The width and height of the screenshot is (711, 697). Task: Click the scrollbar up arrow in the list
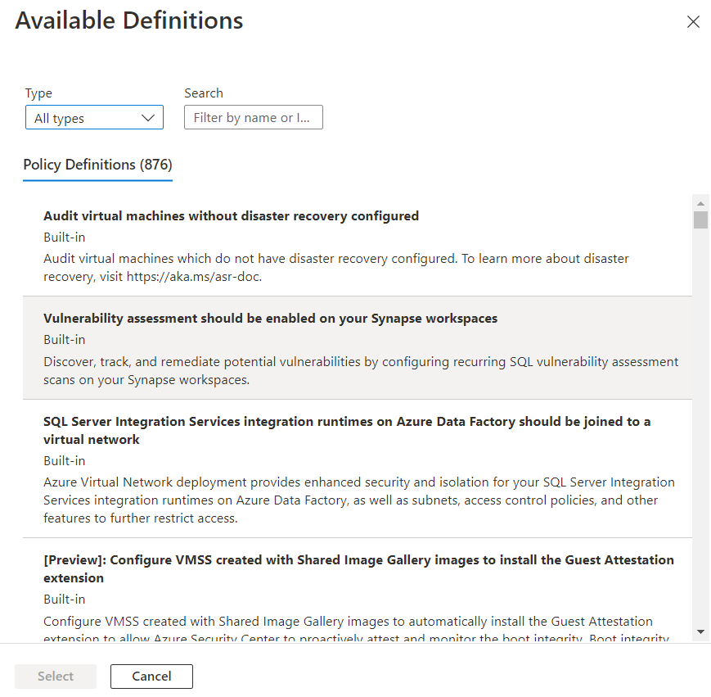click(x=700, y=202)
